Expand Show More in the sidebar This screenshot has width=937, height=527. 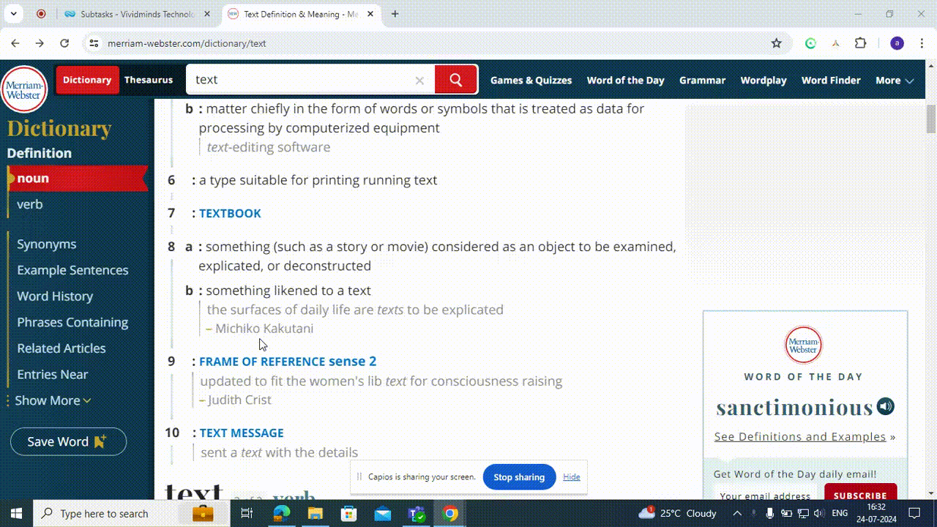[x=53, y=400]
